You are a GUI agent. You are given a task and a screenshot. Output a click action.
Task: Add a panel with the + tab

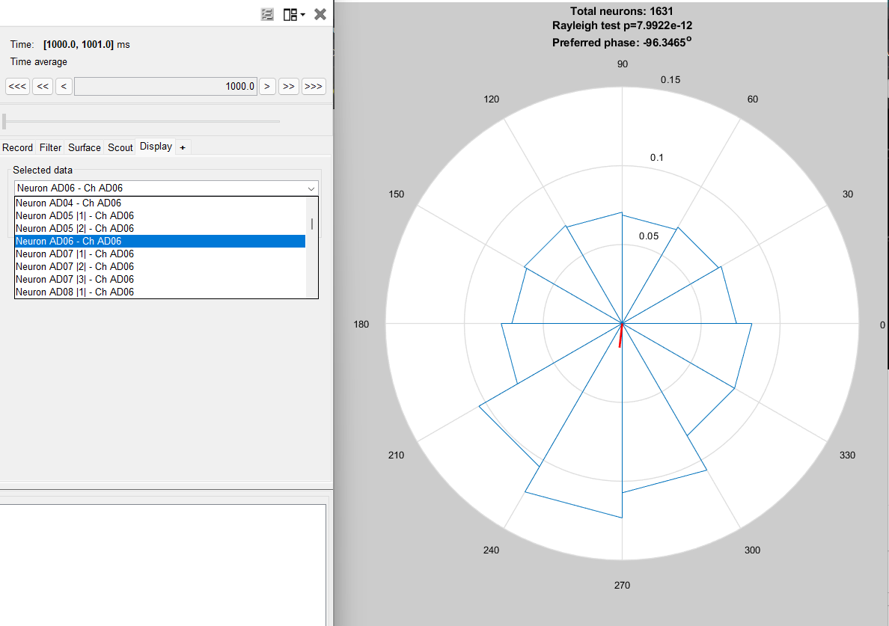click(183, 147)
